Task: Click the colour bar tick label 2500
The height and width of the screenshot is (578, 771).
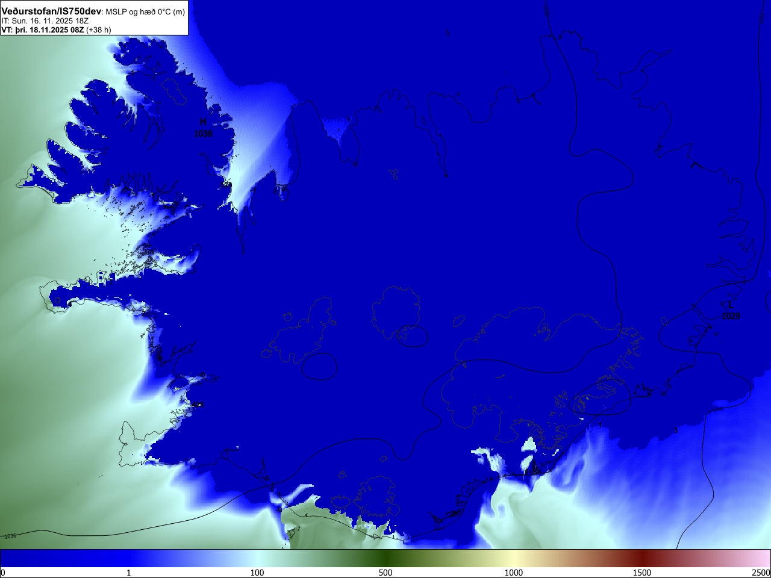Action: click(761, 573)
